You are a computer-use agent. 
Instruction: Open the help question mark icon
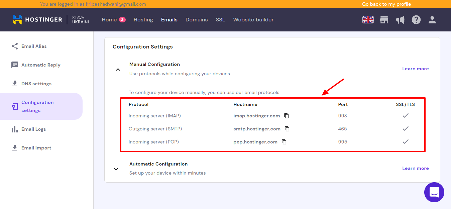(416, 20)
